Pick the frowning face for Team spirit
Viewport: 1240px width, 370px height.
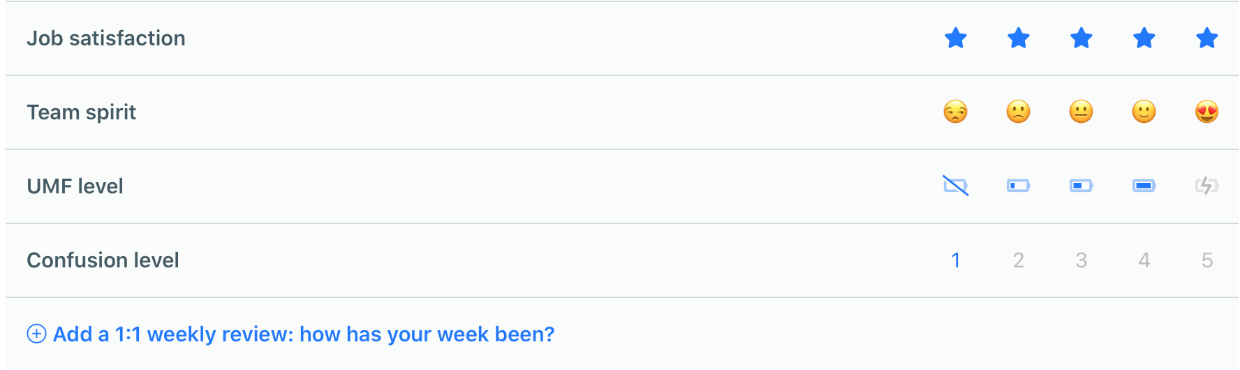[1018, 112]
